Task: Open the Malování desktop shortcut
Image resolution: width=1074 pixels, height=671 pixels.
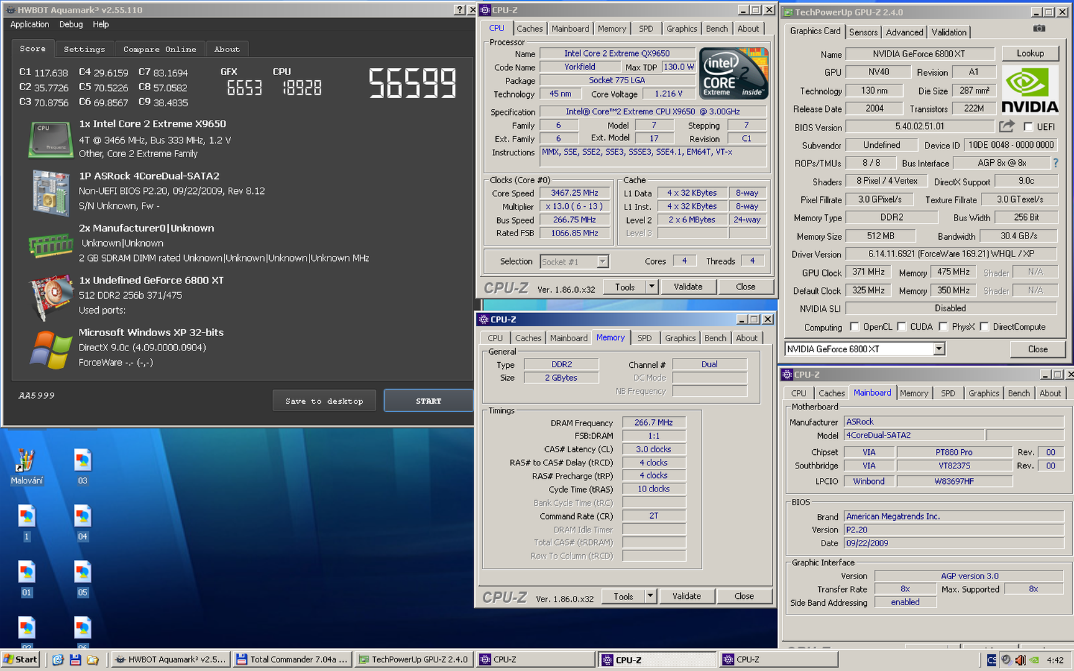Action: click(27, 467)
